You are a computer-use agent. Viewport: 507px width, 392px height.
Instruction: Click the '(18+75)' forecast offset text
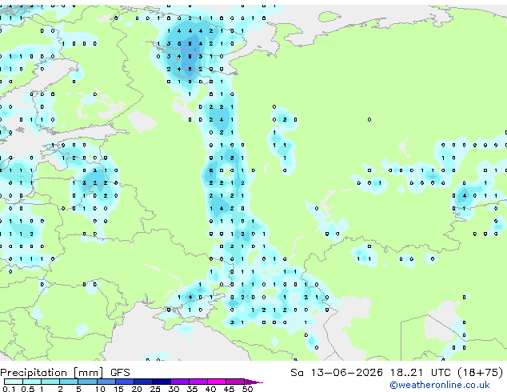480,372
